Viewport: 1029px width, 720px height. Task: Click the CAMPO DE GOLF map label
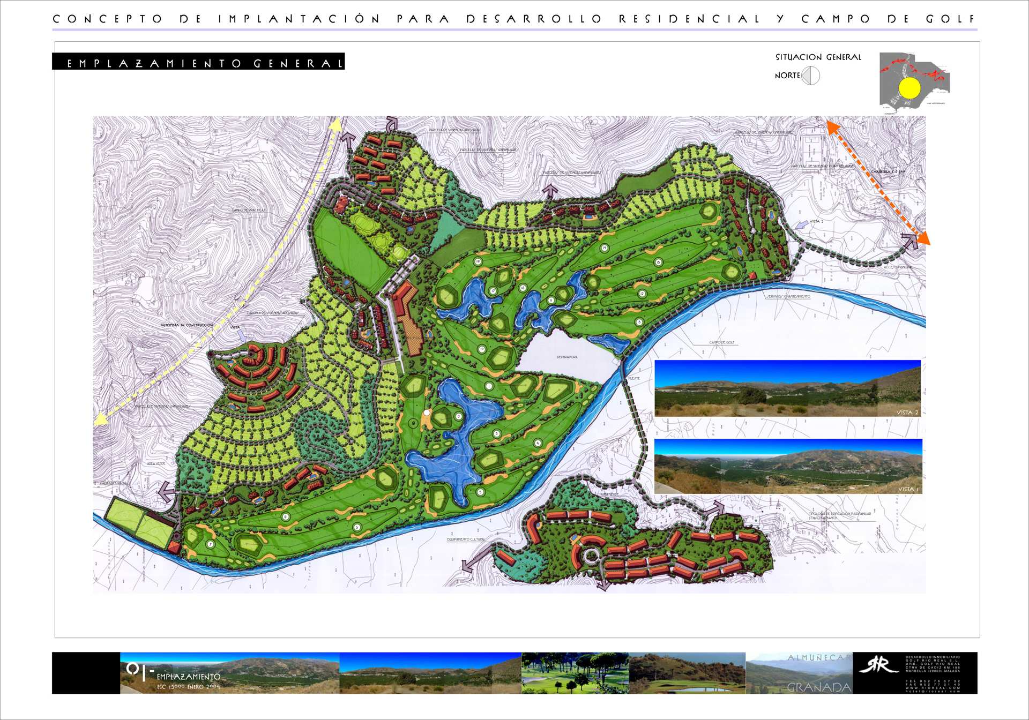pyautogui.click(x=721, y=342)
